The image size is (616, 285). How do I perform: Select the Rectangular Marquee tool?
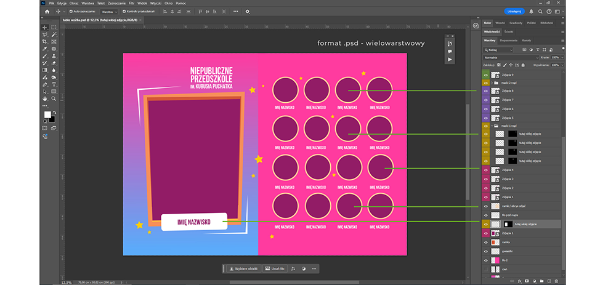54,28
